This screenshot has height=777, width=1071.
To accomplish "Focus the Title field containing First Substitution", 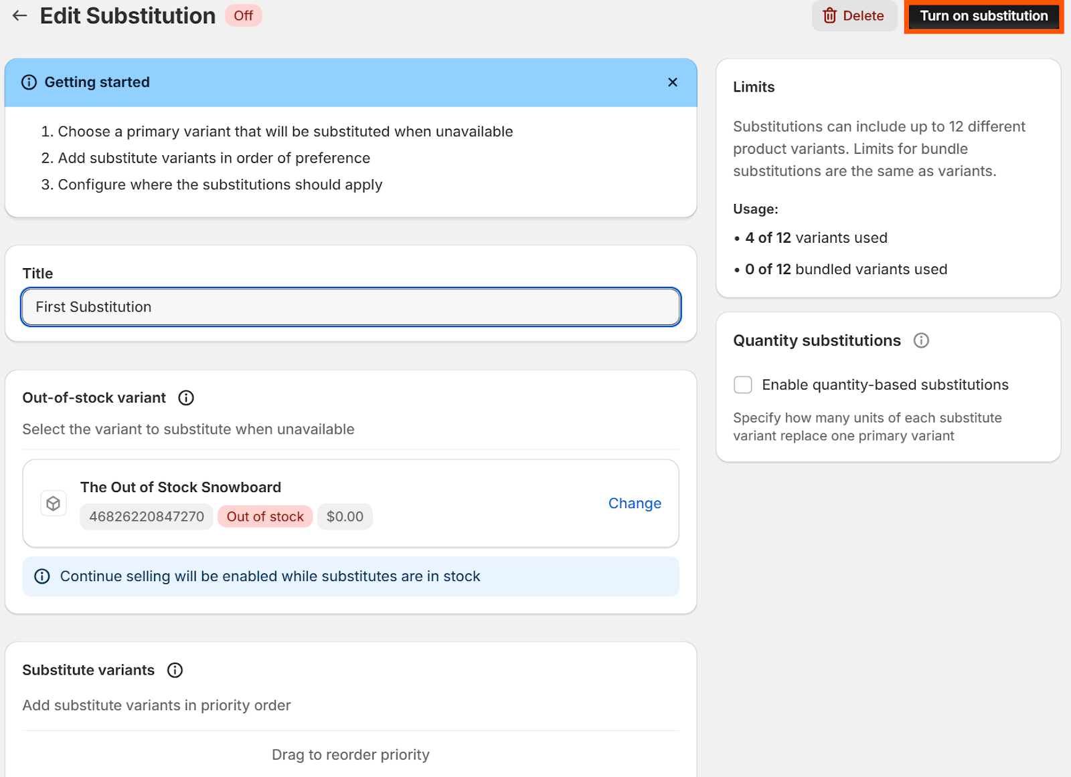I will click(351, 307).
